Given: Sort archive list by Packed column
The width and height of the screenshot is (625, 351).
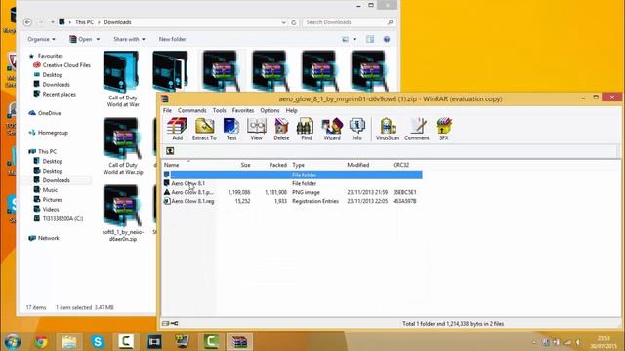Looking at the screenshot, I should click(x=277, y=165).
